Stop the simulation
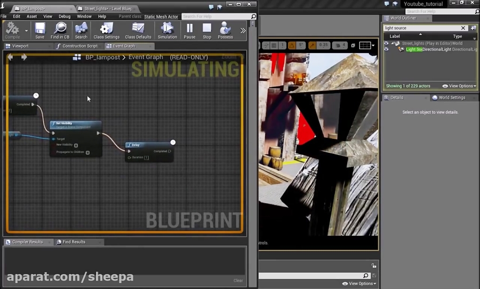Image resolution: width=480 pixels, height=289 pixels. (x=207, y=30)
